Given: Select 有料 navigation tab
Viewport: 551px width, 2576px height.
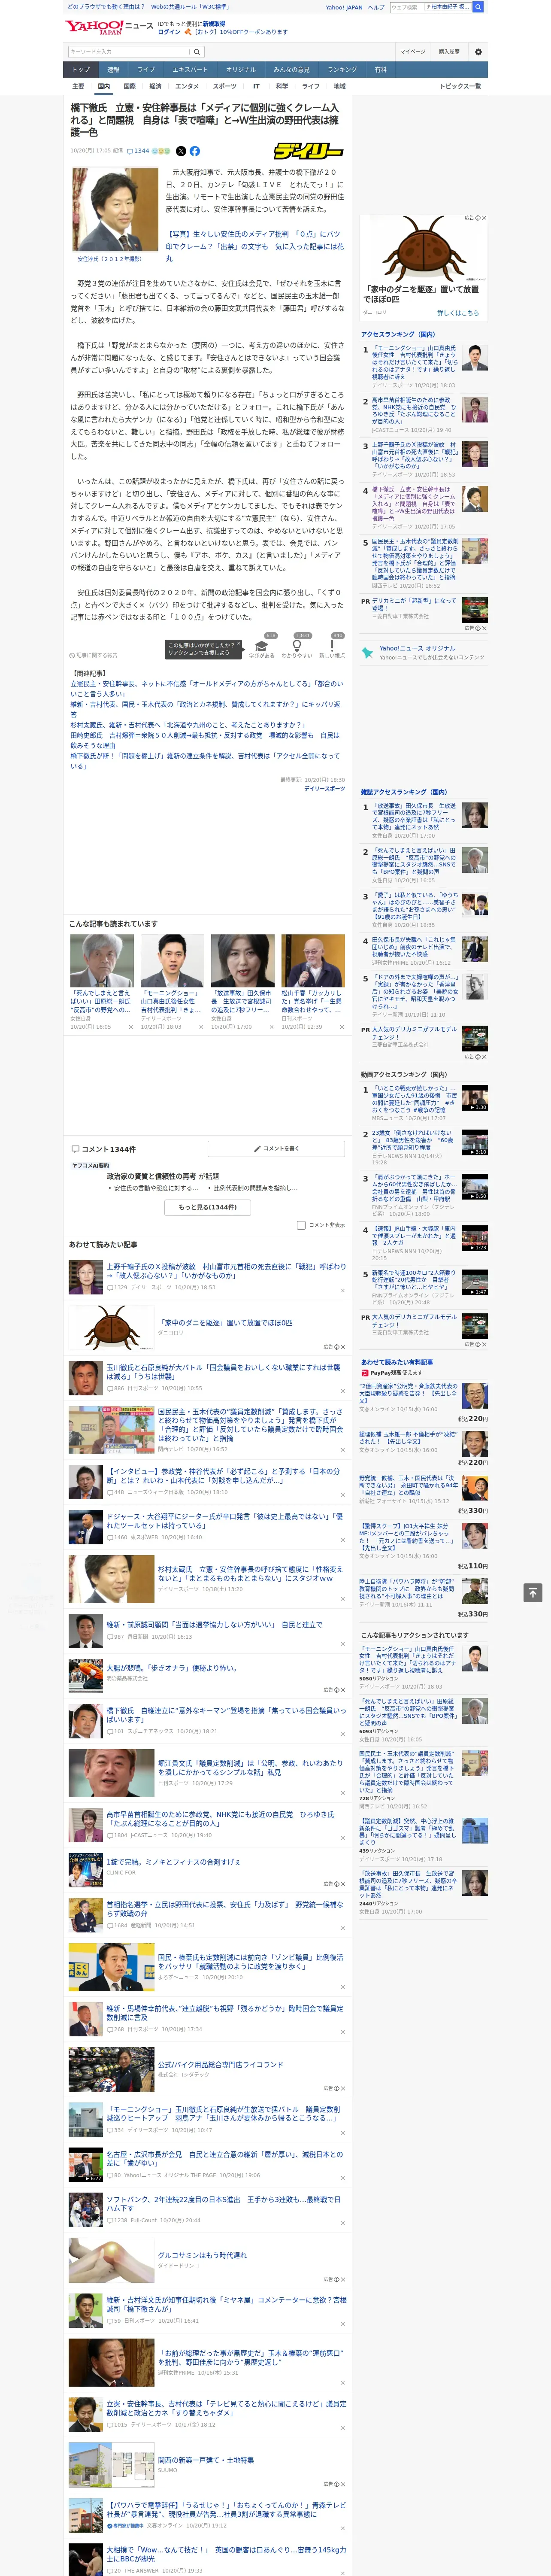Looking at the screenshot, I should 380,70.
